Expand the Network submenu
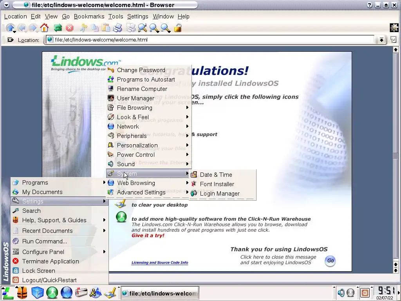401x301 pixels. pos(148,127)
